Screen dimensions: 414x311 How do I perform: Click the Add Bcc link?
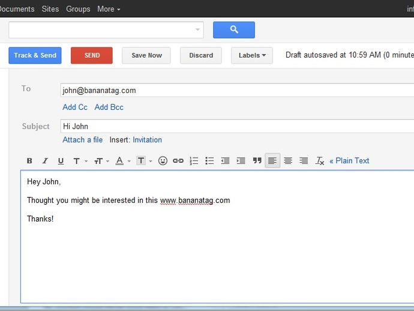pyautogui.click(x=109, y=107)
